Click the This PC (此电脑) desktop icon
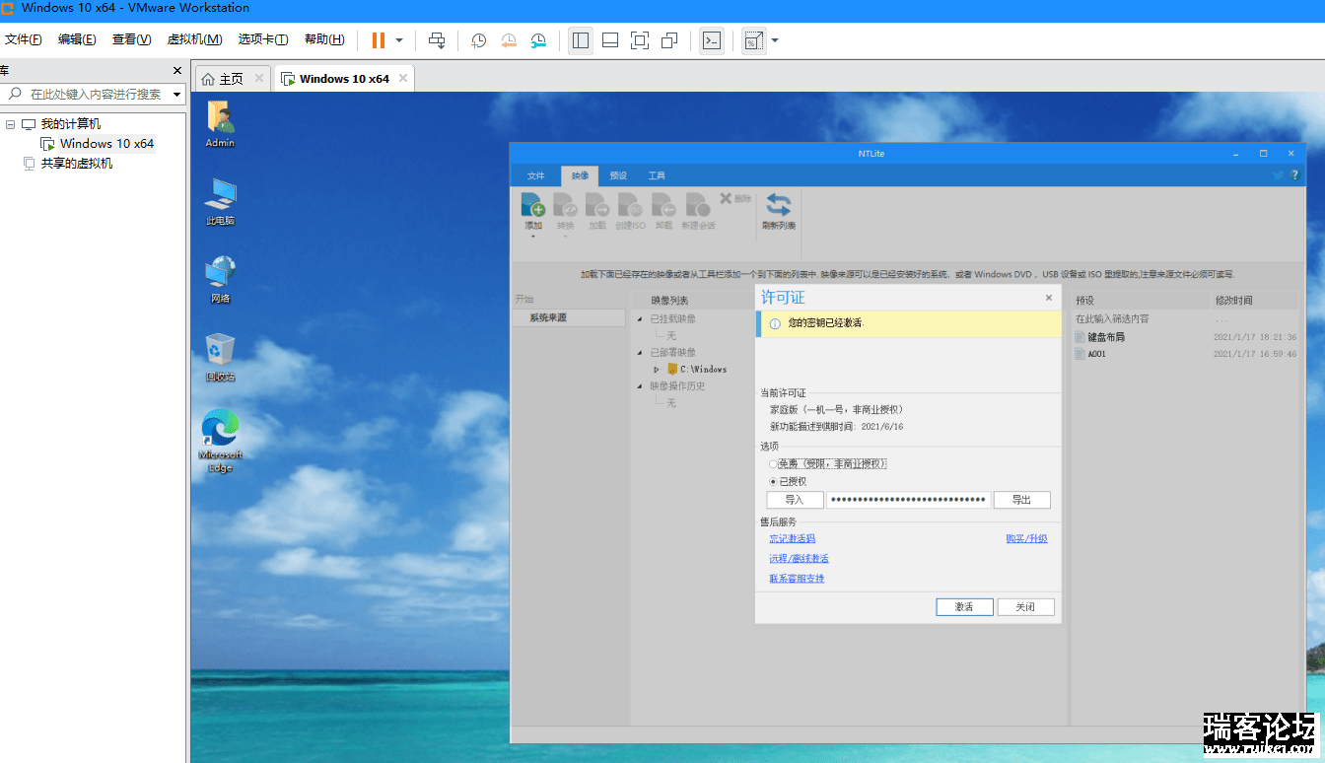Screen dimensions: 1325x763 (220, 195)
